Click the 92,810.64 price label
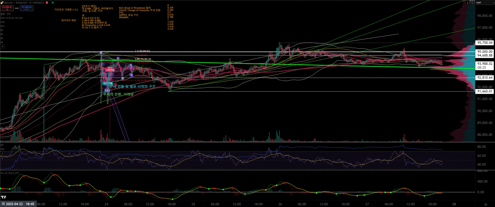Image resolution: width=495 pixels, height=207 pixels. 485,77
